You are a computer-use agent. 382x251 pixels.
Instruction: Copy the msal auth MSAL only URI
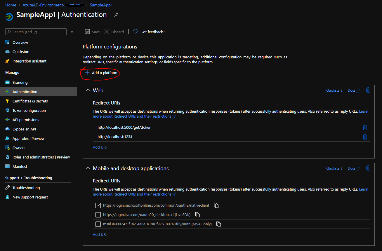[218, 224]
